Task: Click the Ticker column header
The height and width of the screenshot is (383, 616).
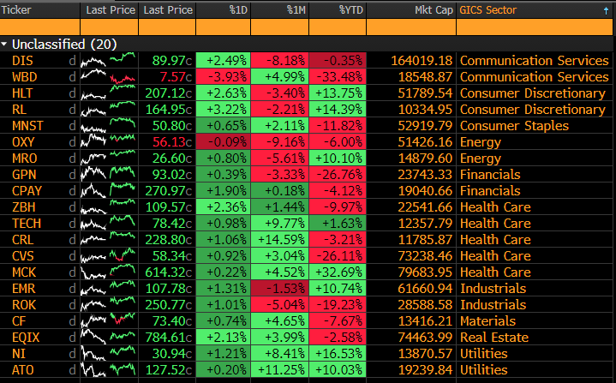Action: (16, 9)
